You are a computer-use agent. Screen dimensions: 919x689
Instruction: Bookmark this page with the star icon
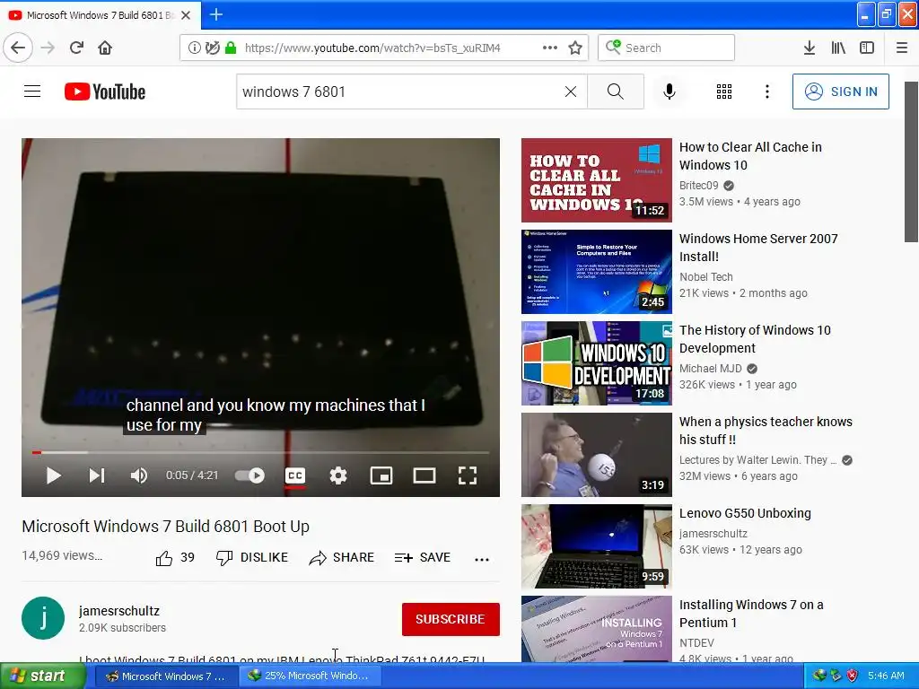point(575,48)
